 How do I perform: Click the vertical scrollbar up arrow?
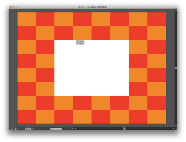(x=176, y=10)
